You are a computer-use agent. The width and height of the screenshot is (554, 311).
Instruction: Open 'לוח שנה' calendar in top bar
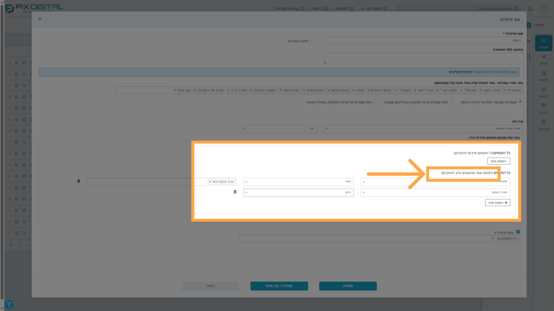(x=344, y=9)
